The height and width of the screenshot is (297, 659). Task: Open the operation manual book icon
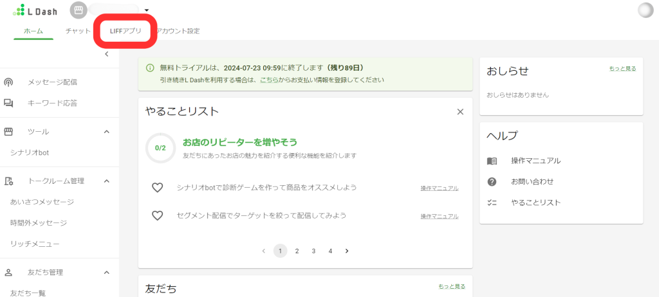coord(492,161)
